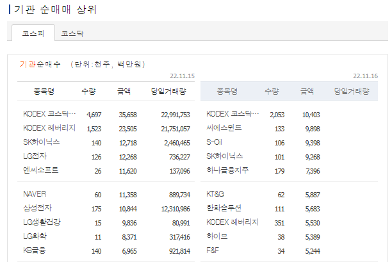Select volume value 80,991
This screenshot has width=392, height=262.
[x=181, y=223]
